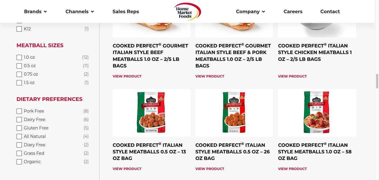Check the Pork Free checkbox
The image size is (379, 180).
tap(19, 111)
